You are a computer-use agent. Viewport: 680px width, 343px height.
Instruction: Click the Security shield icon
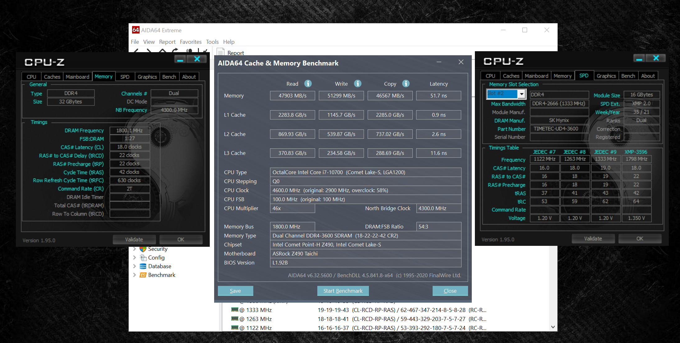(143, 249)
